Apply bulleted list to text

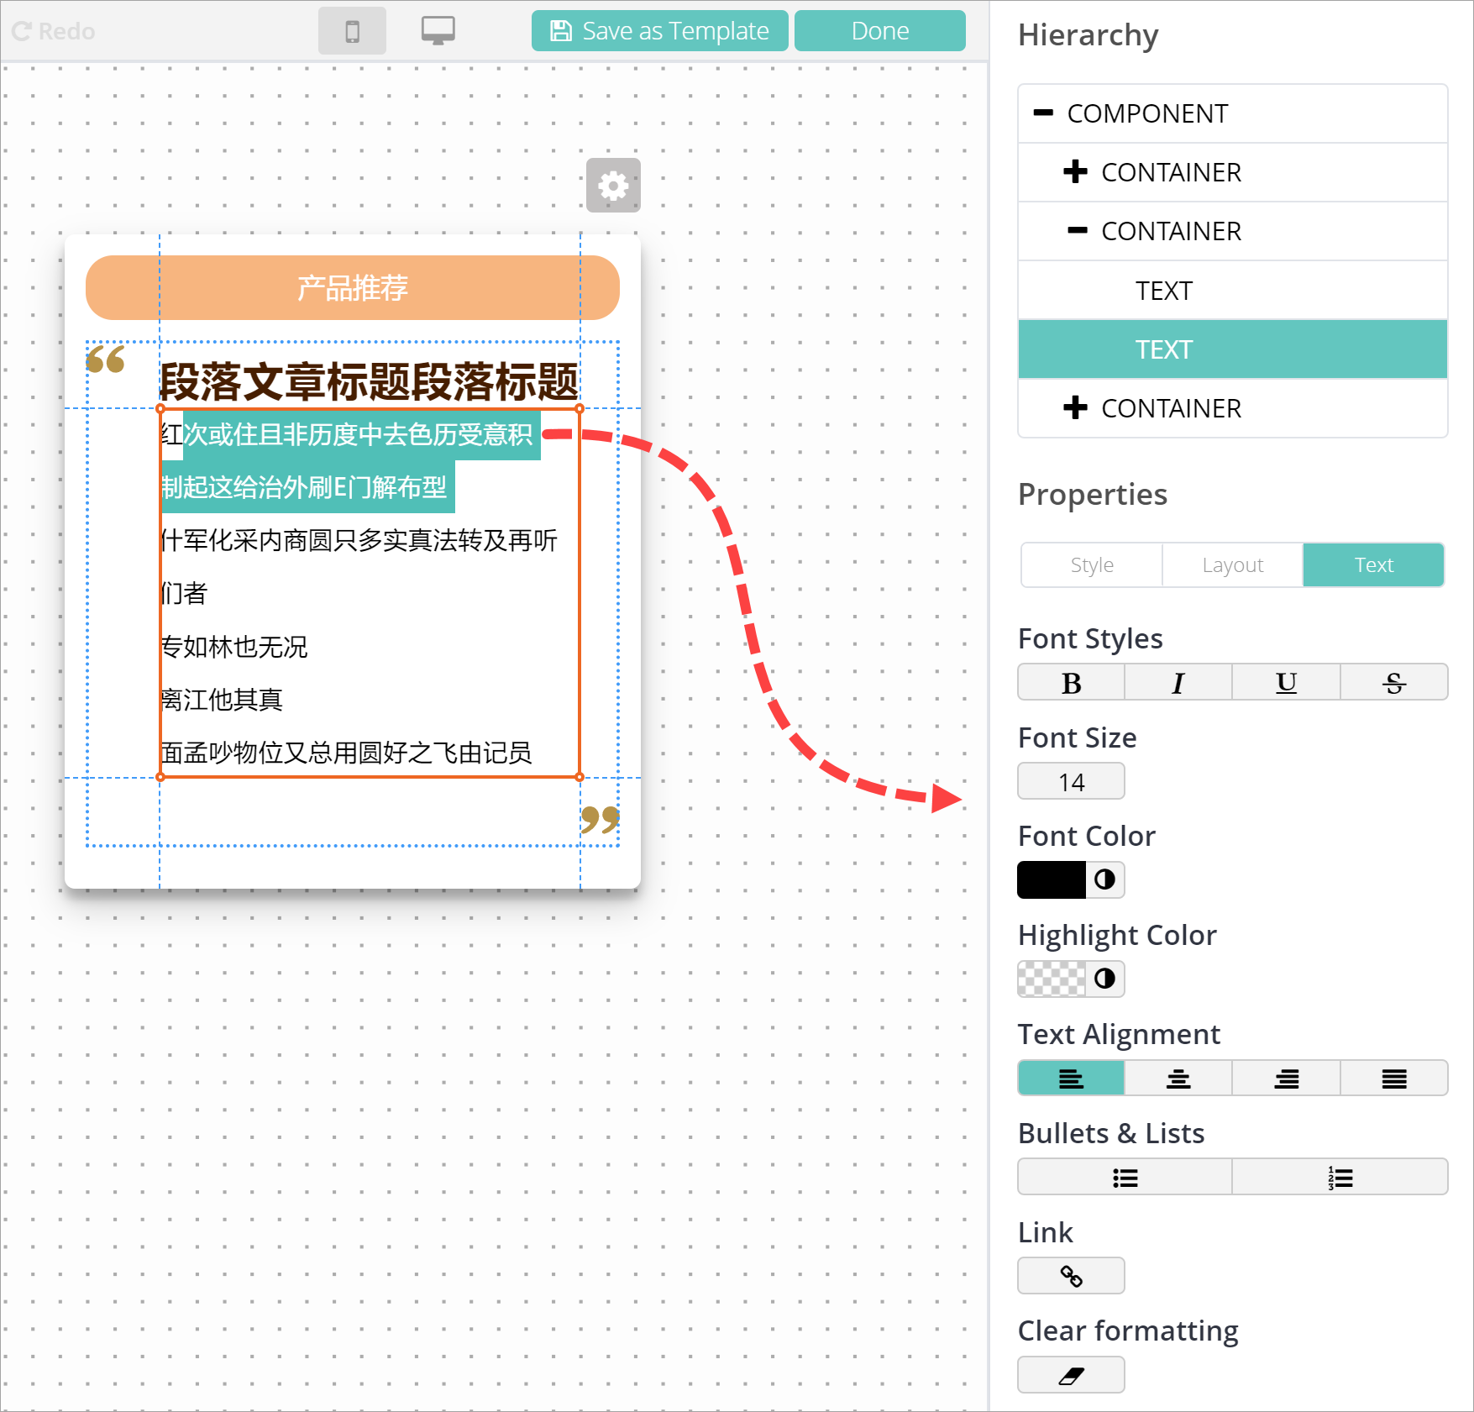tap(1125, 1178)
